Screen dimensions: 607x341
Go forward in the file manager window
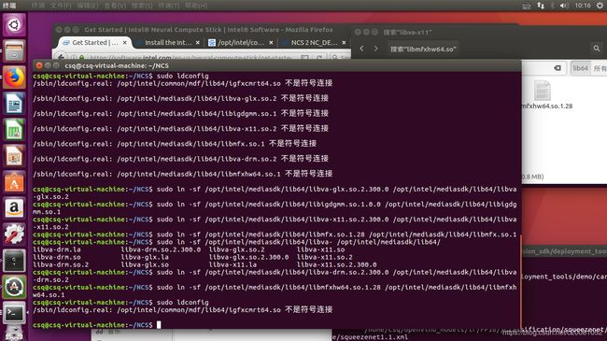tap(376, 49)
